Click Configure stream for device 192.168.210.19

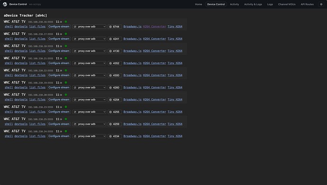(59, 87)
